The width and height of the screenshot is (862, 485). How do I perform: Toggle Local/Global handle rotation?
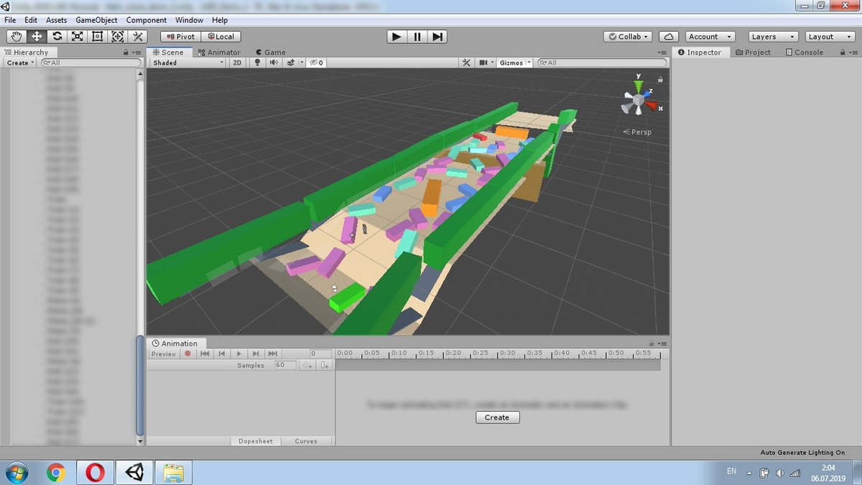221,37
